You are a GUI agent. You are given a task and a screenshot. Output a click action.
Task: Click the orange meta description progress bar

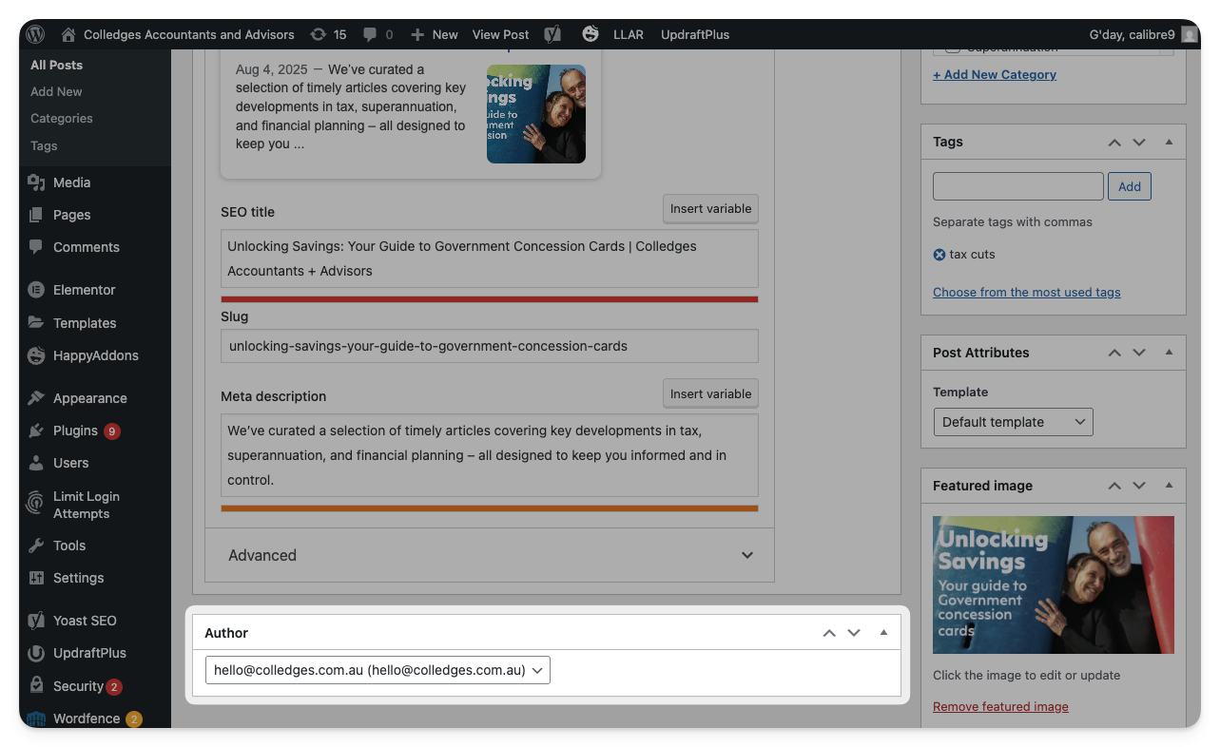coord(489,508)
